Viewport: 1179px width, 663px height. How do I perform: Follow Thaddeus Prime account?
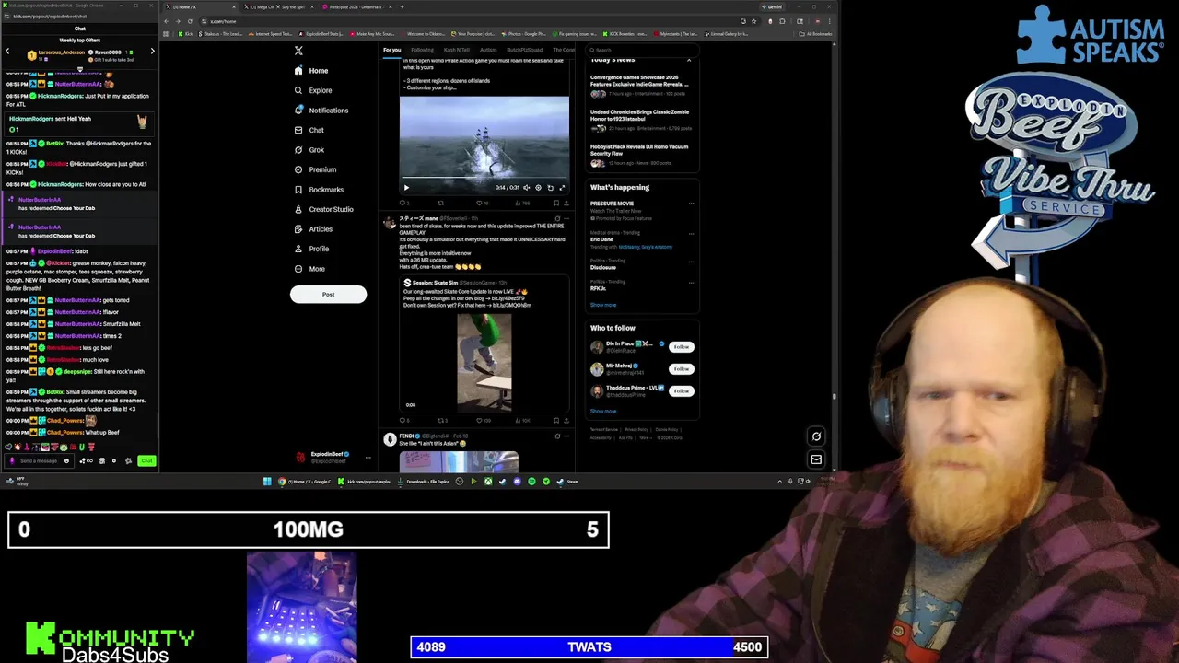pos(681,390)
